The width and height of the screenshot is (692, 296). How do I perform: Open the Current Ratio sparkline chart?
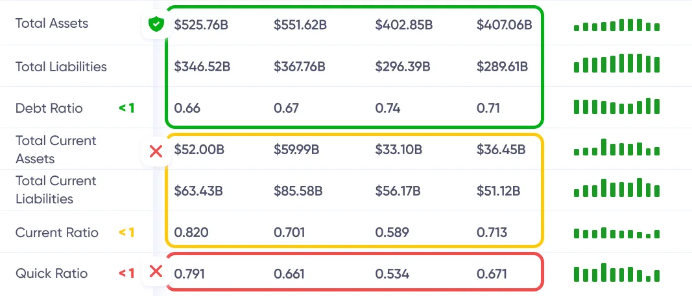pyautogui.click(x=616, y=233)
